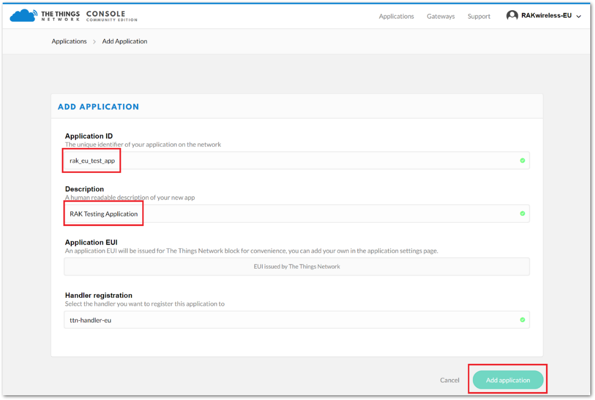Expand the RAKwireless-EU account dropdown arrow
The height and width of the screenshot is (400, 595).
click(x=578, y=16)
